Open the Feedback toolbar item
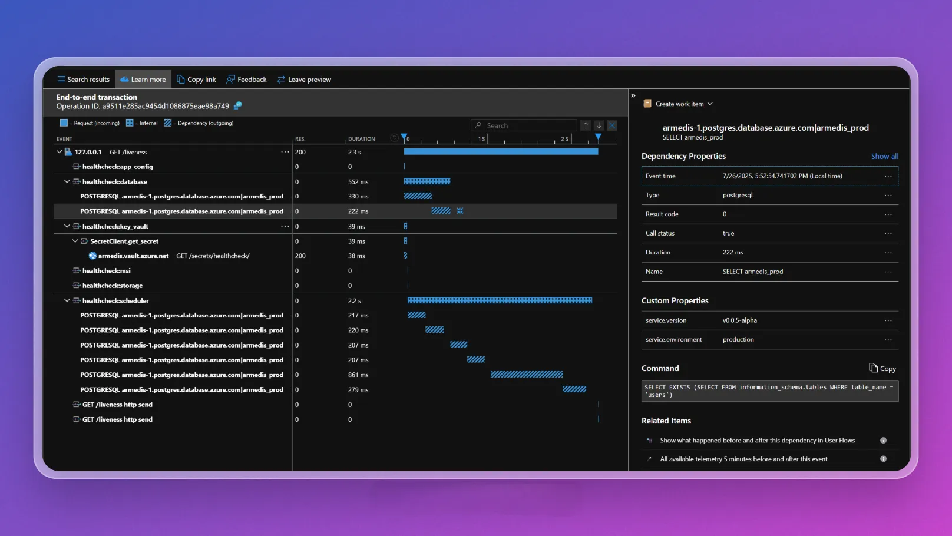Image resolution: width=952 pixels, height=536 pixels. click(x=246, y=80)
